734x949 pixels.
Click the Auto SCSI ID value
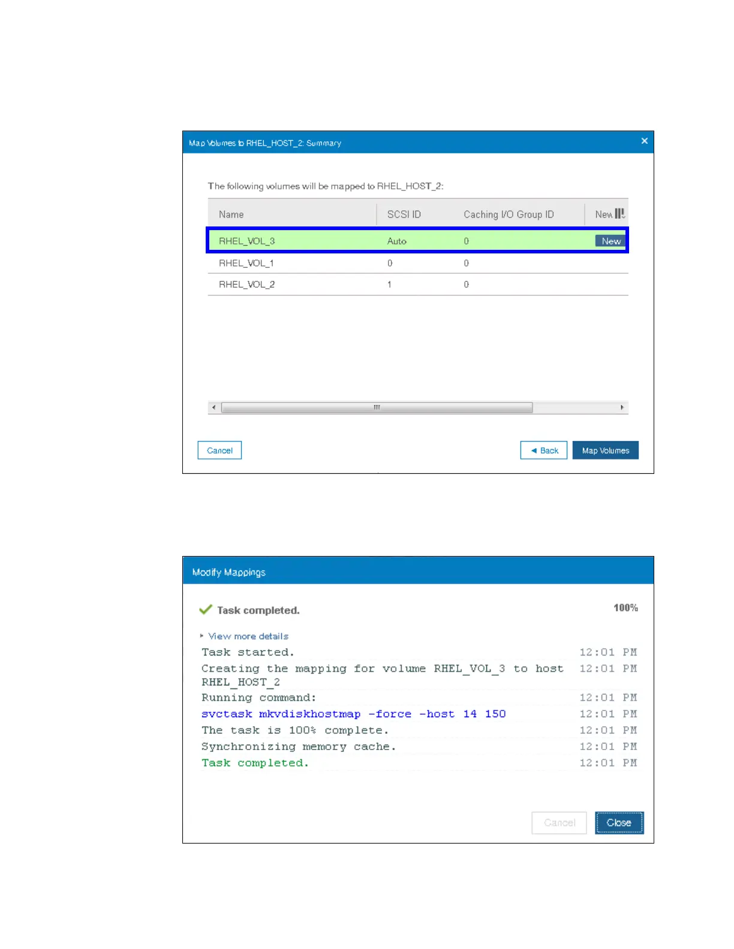click(397, 241)
